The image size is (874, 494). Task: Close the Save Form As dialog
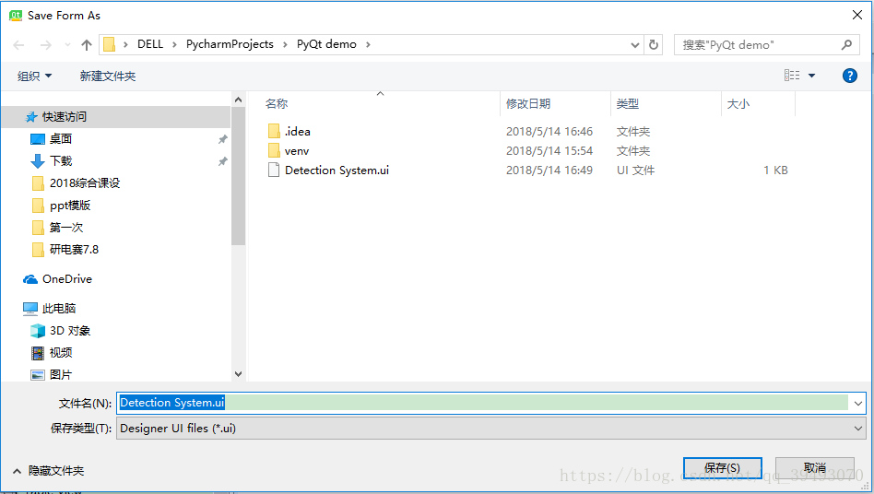[x=857, y=15]
